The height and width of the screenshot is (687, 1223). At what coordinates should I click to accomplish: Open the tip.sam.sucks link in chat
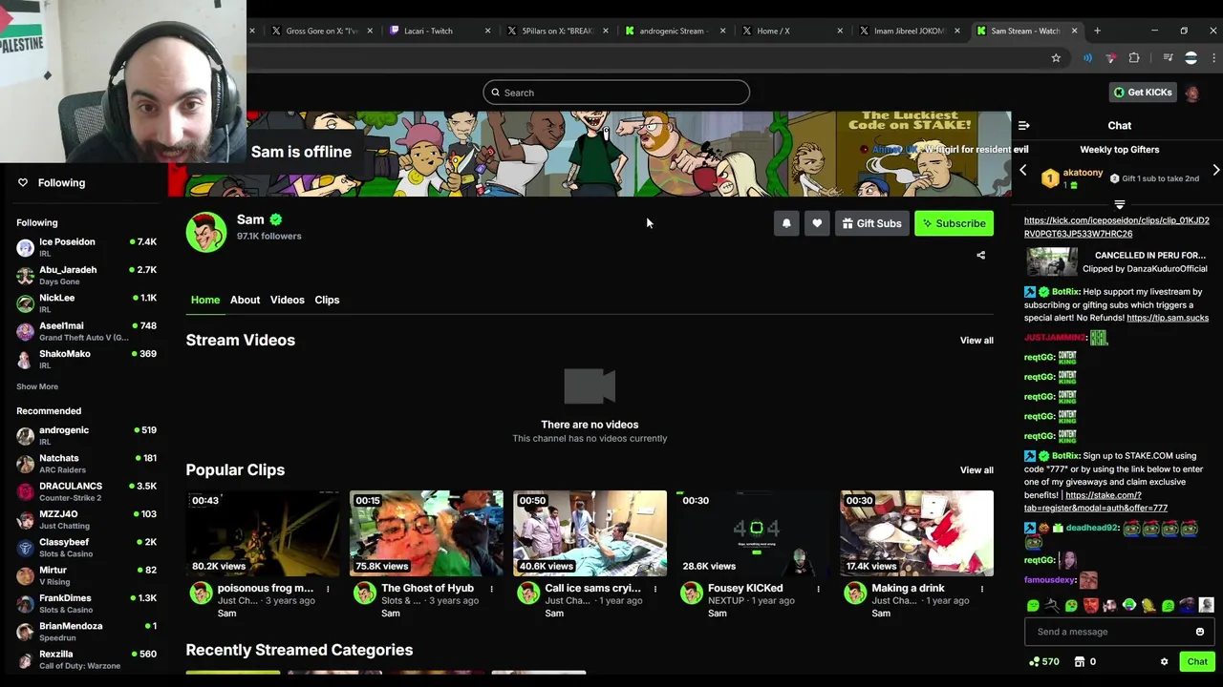pyautogui.click(x=1168, y=318)
